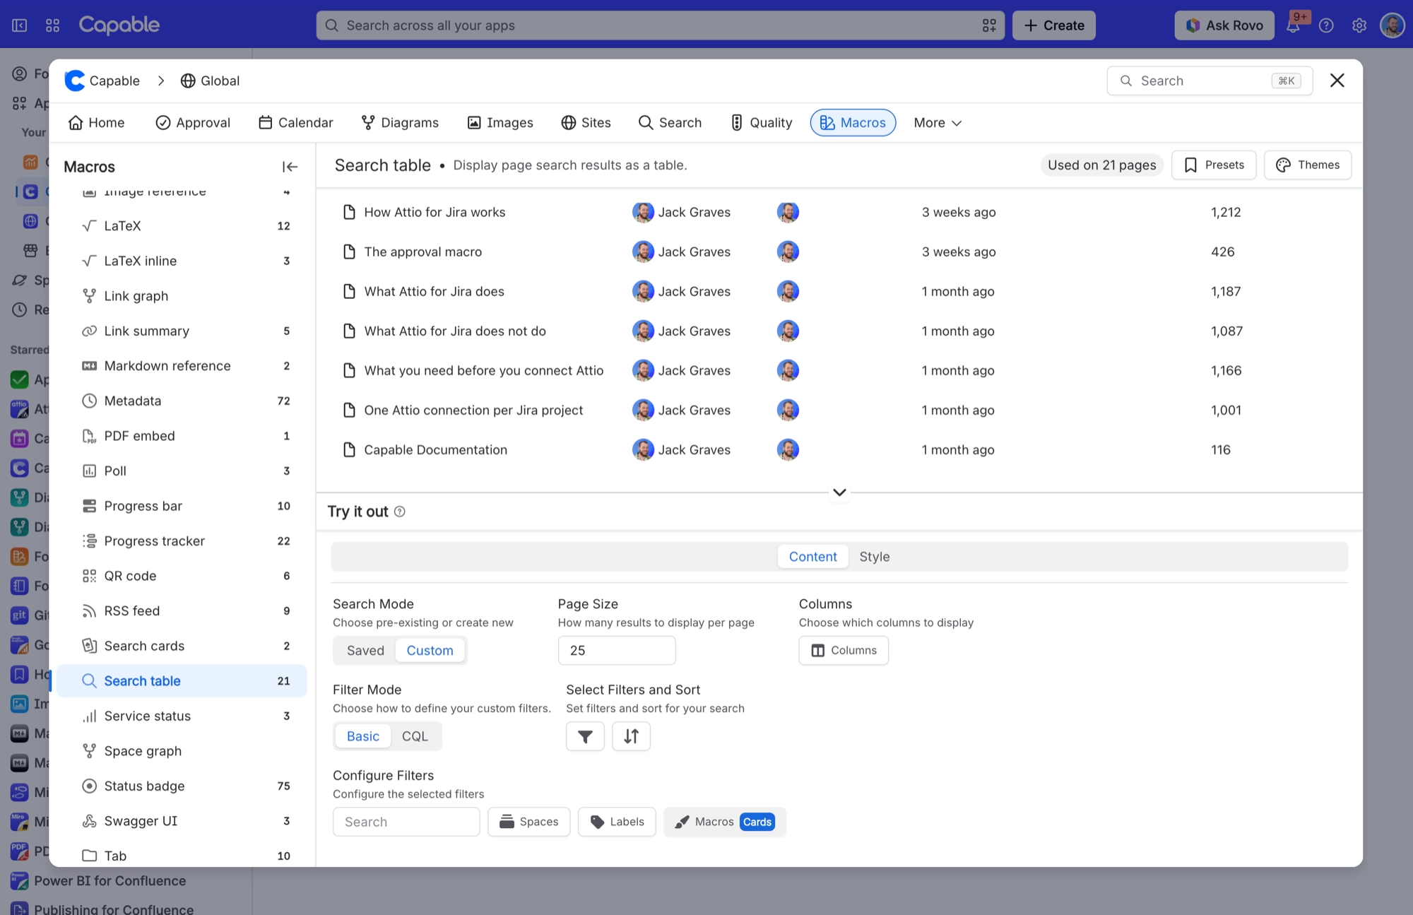Click the help icon beside Try it out
Viewport: 1413px width, 915px height.
click(x=400, y=512)
